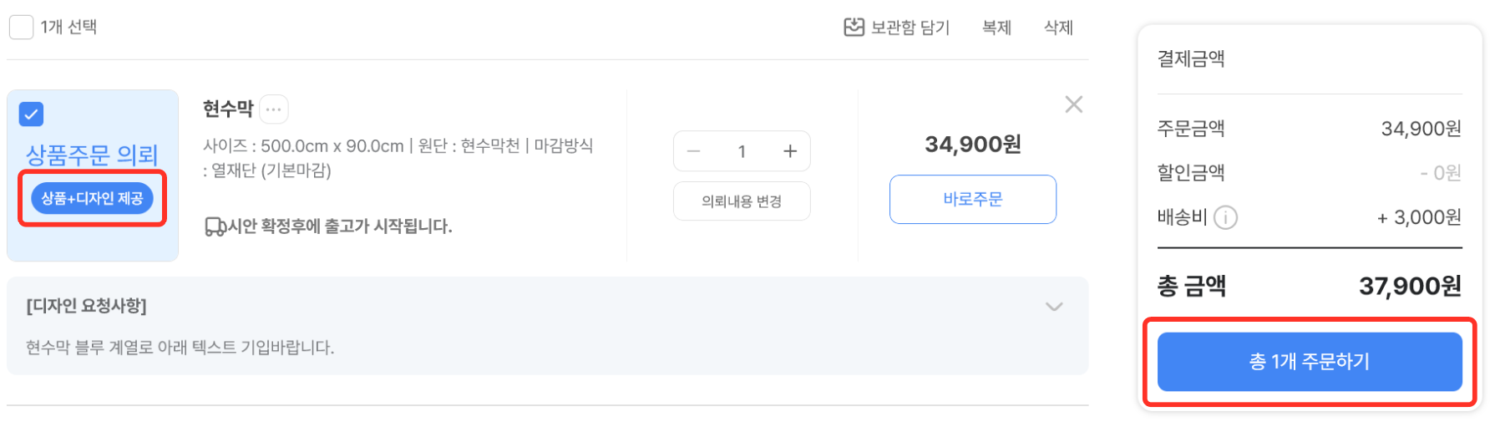
Task: Click the 상품+디자인 제공 badge
Action: (92, 199)
